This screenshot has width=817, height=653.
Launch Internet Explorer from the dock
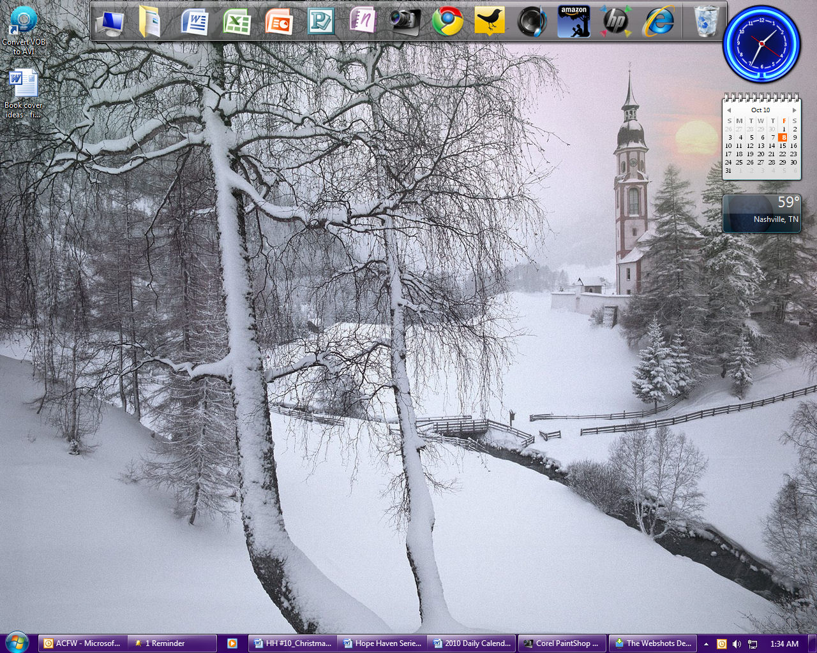pos(658,22)
